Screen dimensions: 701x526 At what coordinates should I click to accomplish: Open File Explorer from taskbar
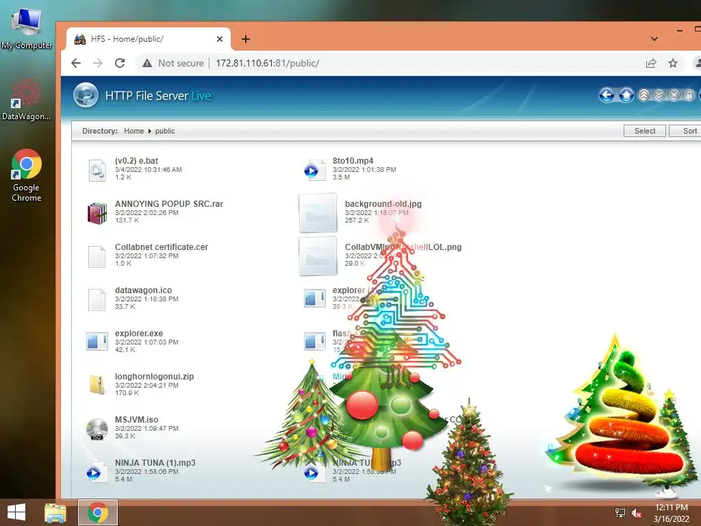point(55,512)
